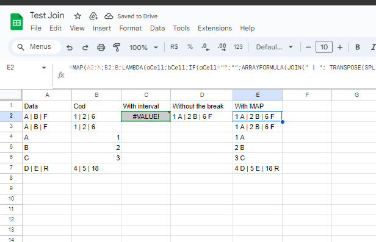This screenshot has height=242, width=376.
Task: Activate the paint format tool
Action: coord(117,48)
